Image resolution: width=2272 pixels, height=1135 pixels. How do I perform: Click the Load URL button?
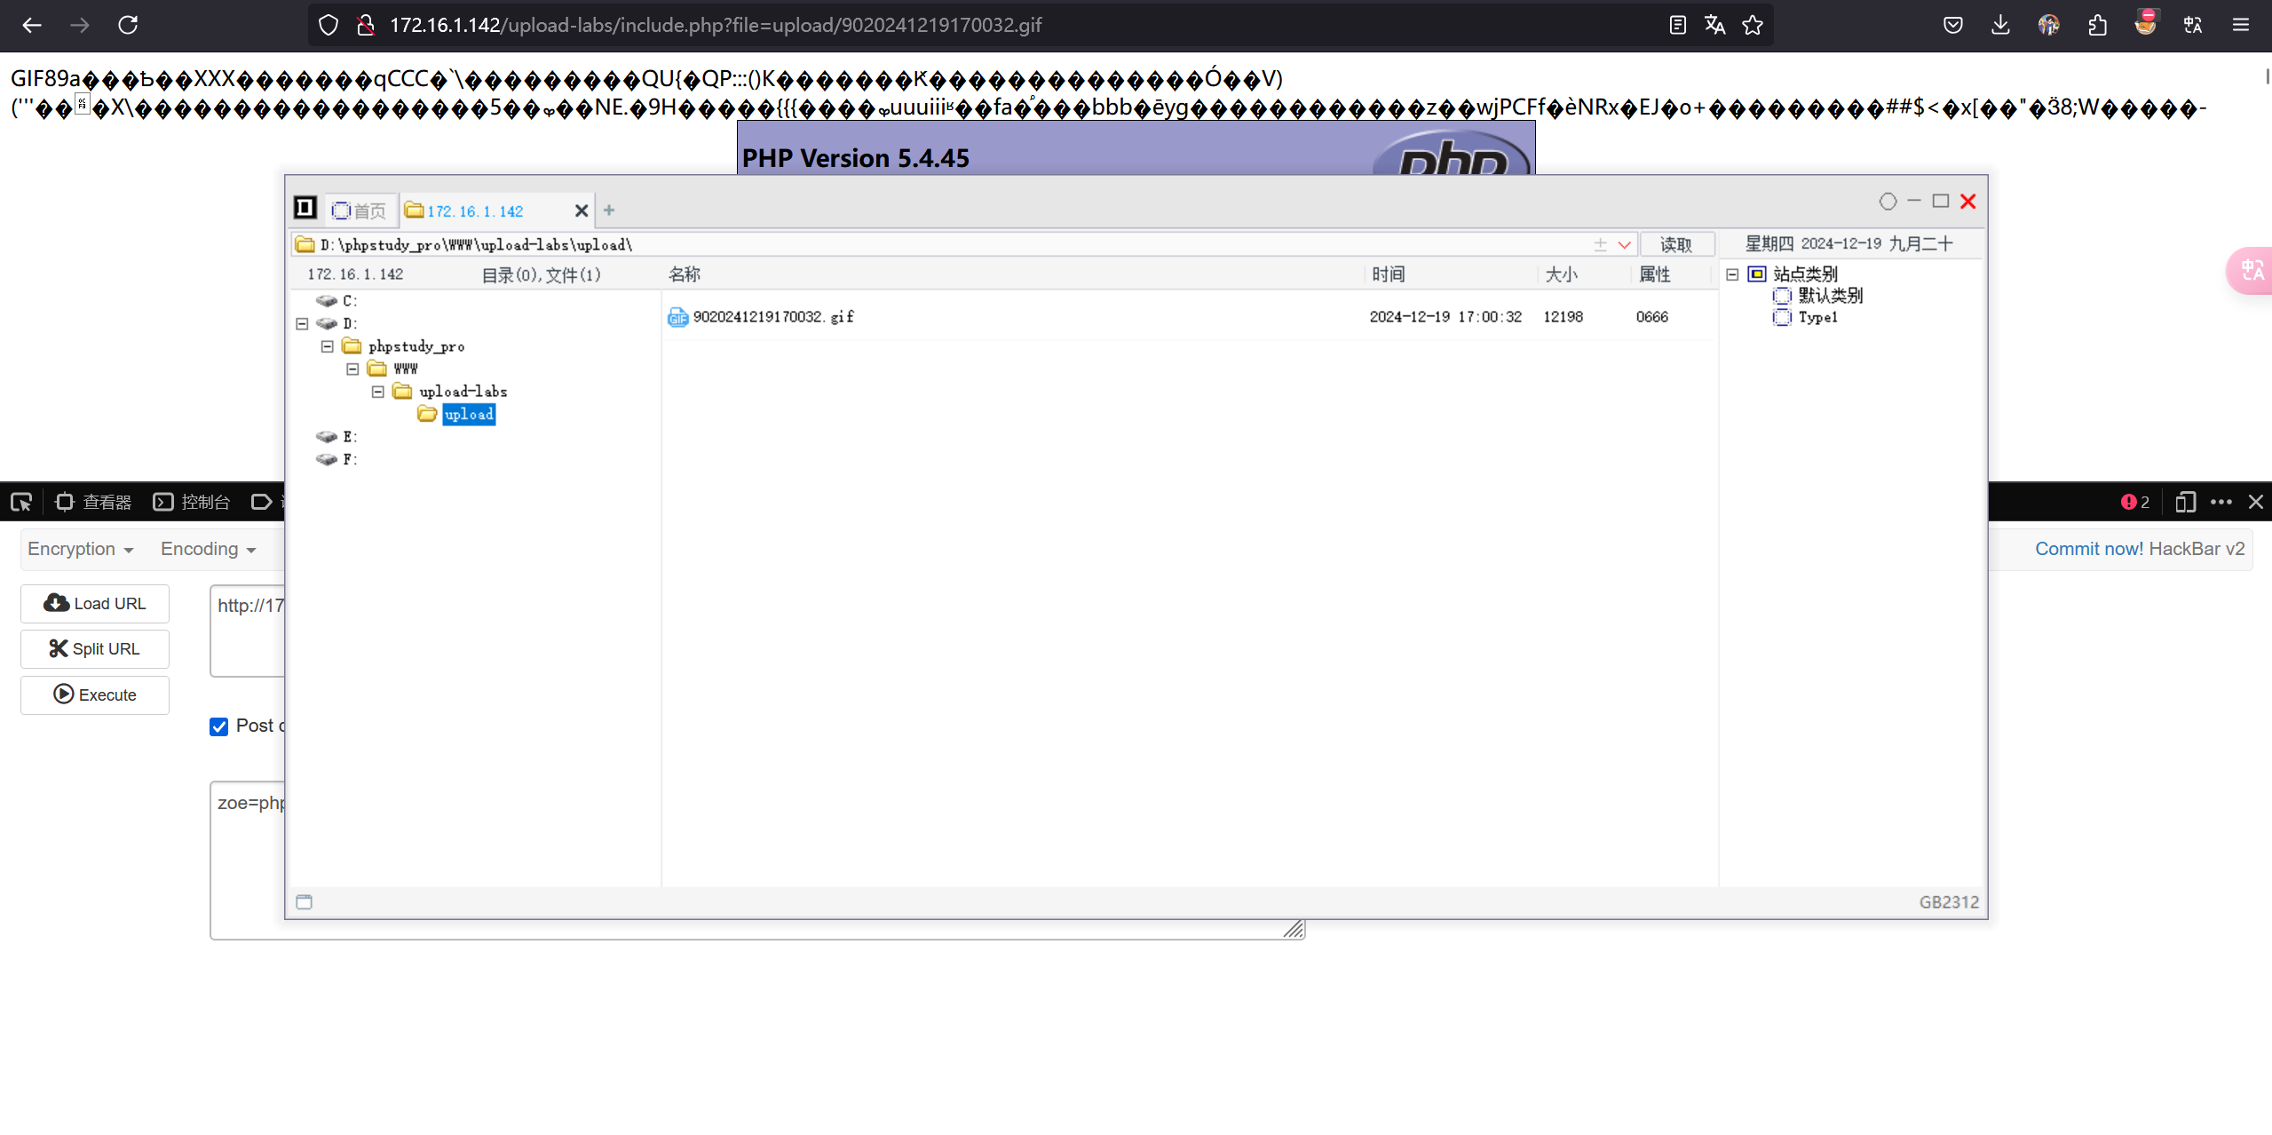pyautogui.click(x=95, y=604)
